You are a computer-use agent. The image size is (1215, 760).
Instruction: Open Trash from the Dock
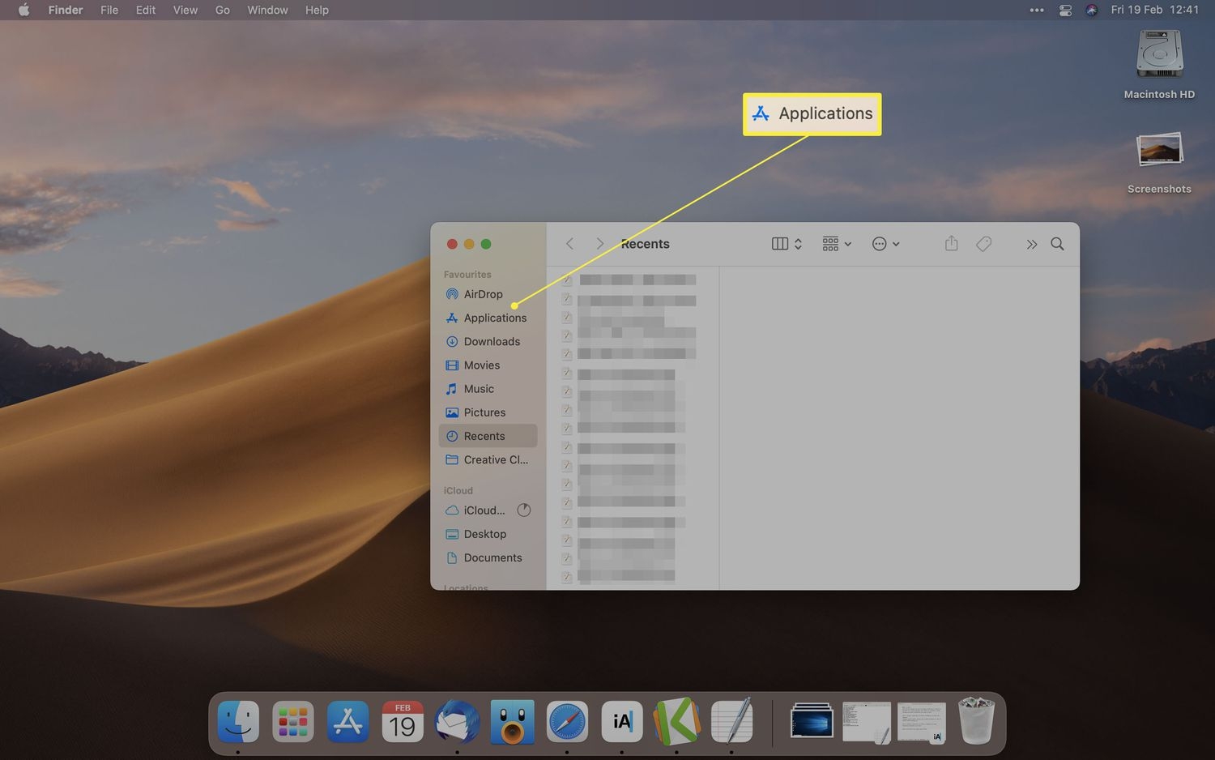click(976, 721)
